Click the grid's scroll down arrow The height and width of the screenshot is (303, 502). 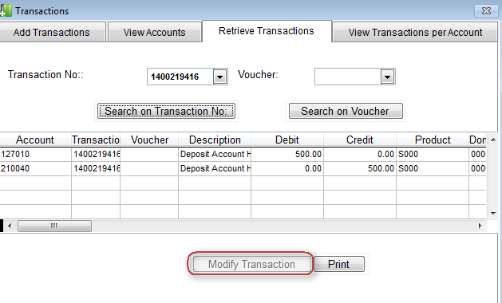coord(493,214)
